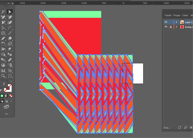Open Edit Toolbar three dots

tap(6, 114)
